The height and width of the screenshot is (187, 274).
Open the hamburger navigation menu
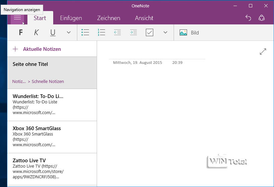(17, 18)
